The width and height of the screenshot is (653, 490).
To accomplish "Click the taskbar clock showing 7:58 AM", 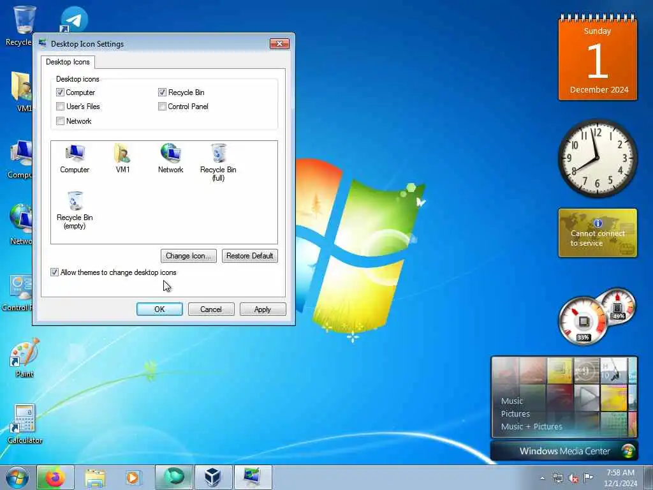I will [x=620, y=478].
